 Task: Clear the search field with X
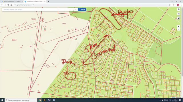point(76,9)
